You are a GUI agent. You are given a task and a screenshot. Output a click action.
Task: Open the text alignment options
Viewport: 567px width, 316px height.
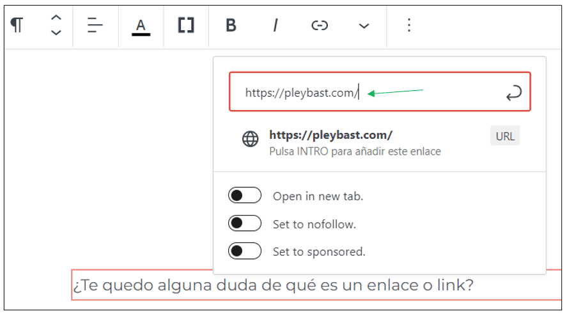pos(95,26)
